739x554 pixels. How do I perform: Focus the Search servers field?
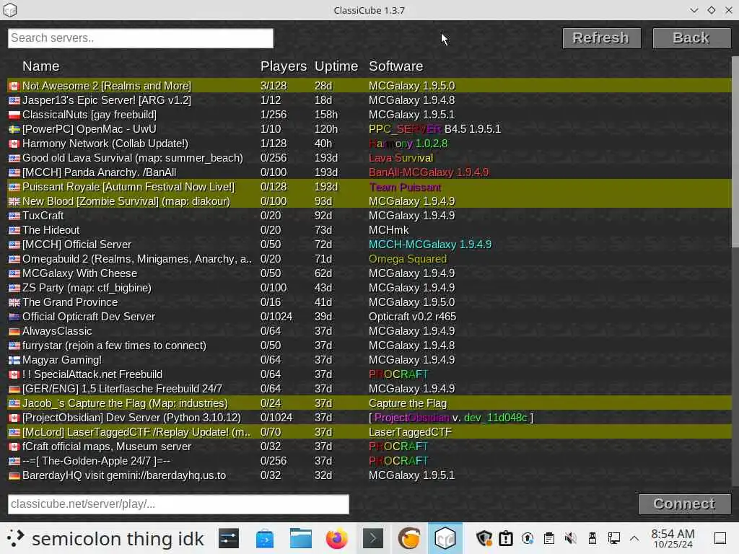[141, 38]
